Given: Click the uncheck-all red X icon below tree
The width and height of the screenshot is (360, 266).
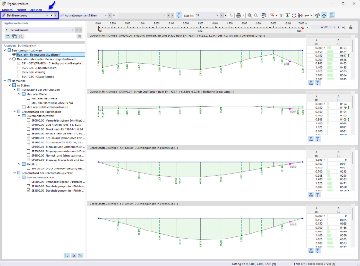Looking at the screenshot, I should tap(74, 256).
